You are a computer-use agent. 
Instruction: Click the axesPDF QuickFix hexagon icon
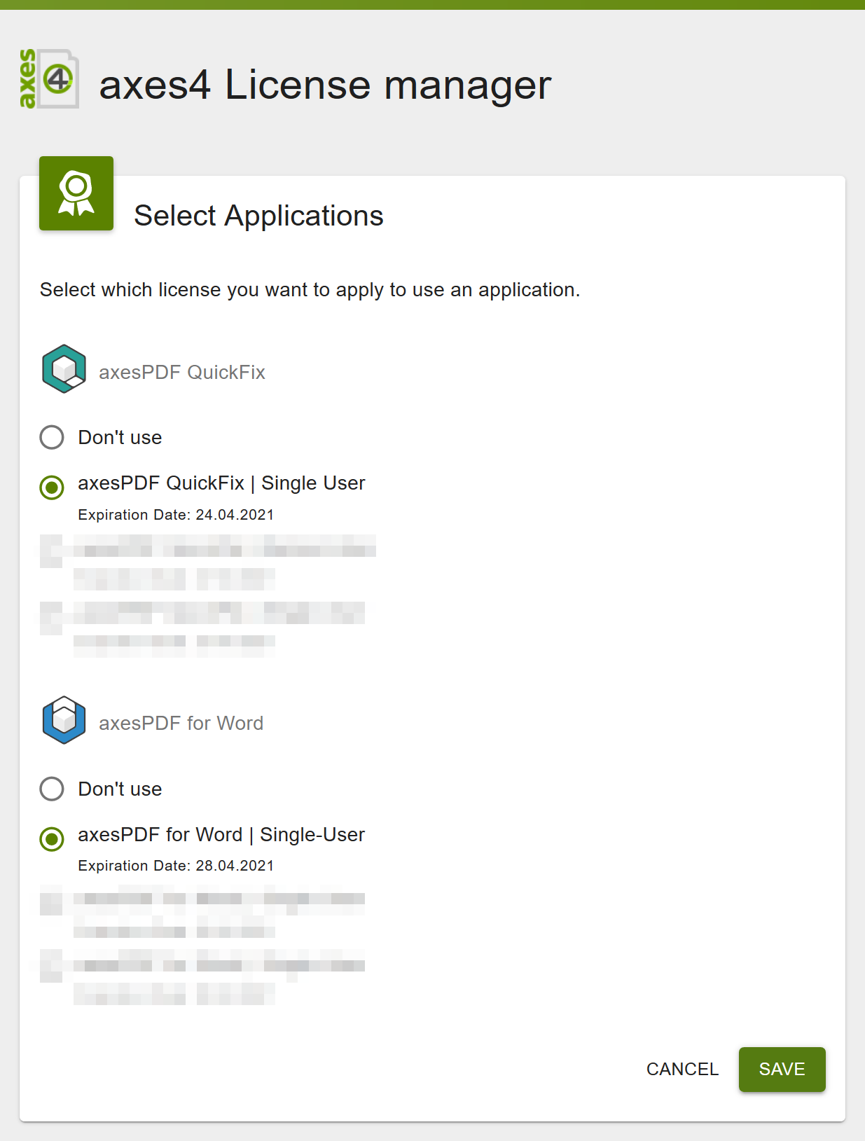[x=64, y=369]
